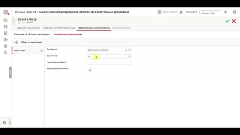
Task: Open the folders icon in the left sidebar
Action: 6,20
